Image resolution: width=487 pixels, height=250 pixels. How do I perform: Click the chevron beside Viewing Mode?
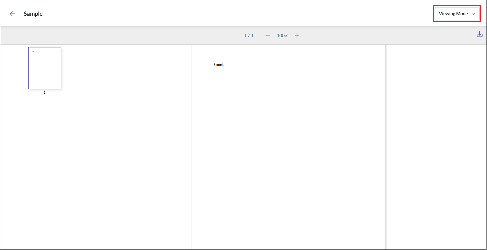(x=473, y=14)
